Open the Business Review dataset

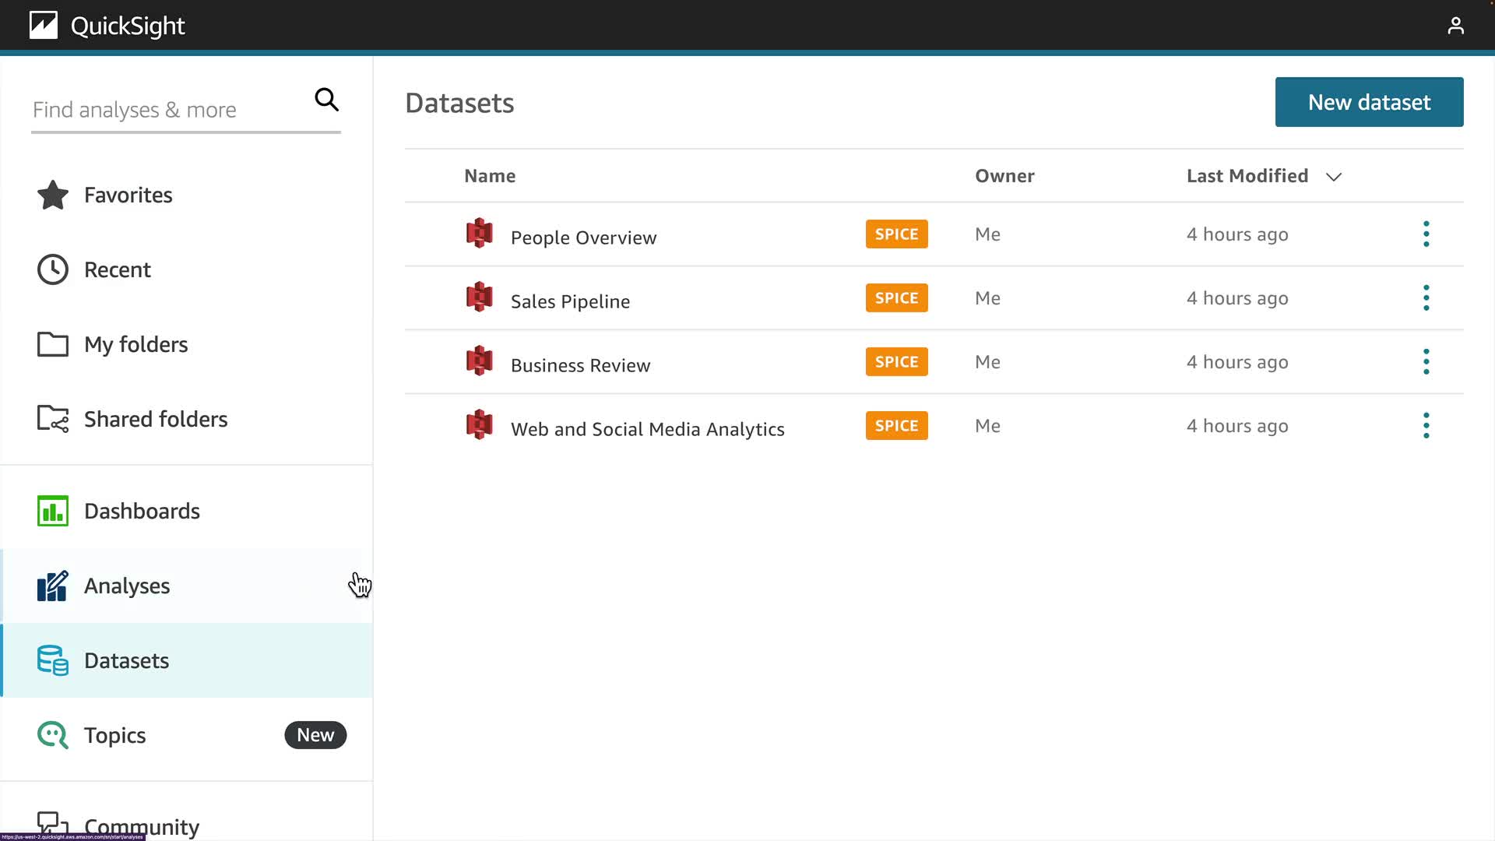(580, 365)
